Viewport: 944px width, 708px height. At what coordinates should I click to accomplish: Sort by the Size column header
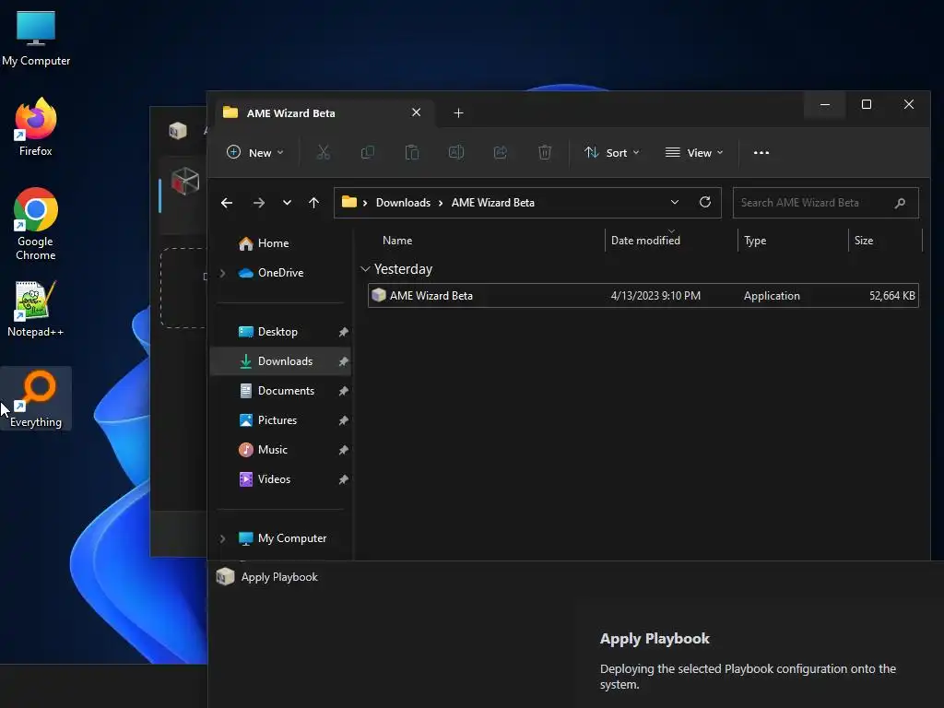point(863,241)
